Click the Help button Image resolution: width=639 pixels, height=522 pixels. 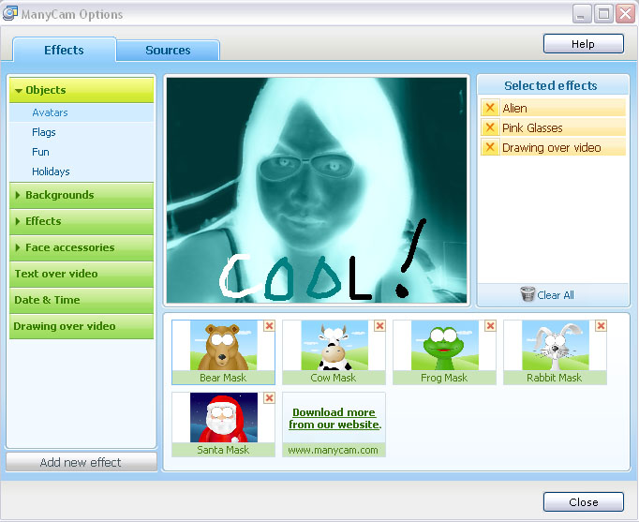[x=583, y=44]
